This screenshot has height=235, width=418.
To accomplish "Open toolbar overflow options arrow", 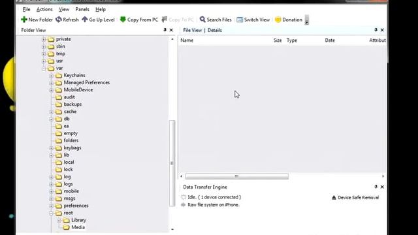I will 307,20.
